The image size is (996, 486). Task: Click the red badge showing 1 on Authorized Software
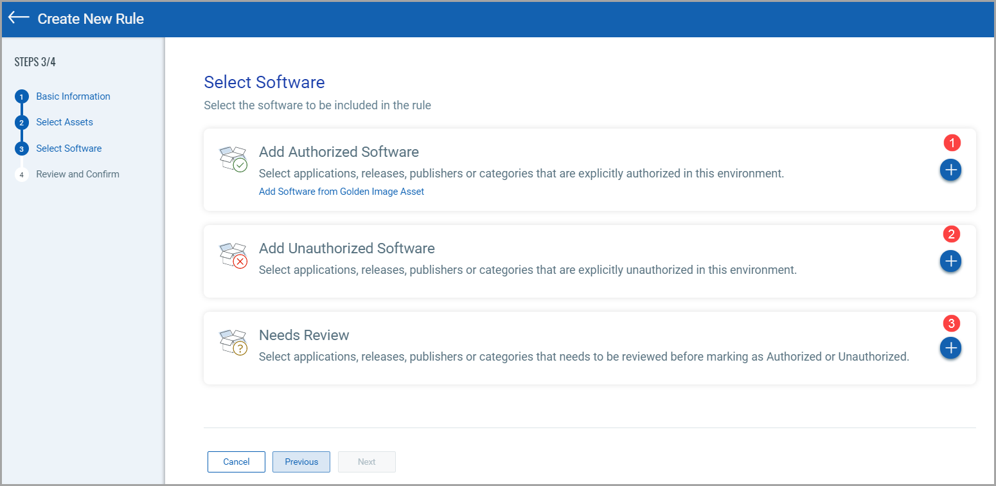951,142
